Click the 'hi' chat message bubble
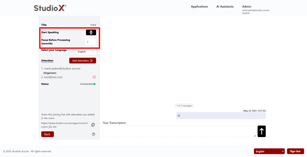307x157 pixels. 221,116
